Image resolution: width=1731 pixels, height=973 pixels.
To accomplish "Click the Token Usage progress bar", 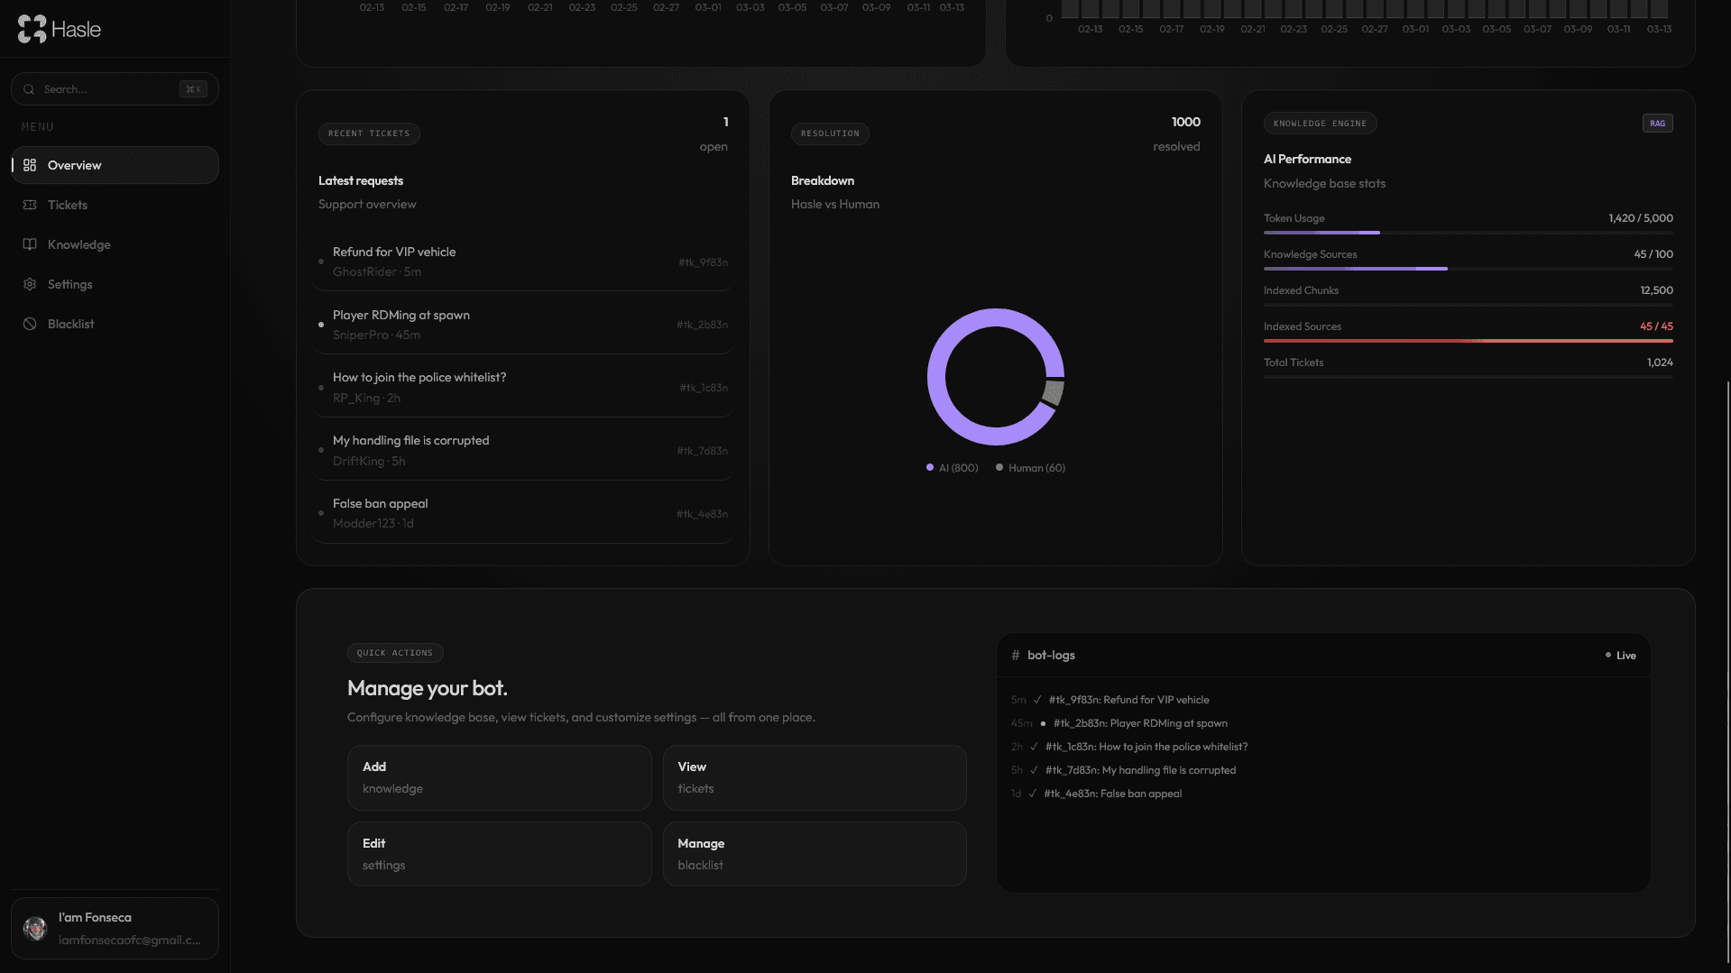I will coord(1468,233).
